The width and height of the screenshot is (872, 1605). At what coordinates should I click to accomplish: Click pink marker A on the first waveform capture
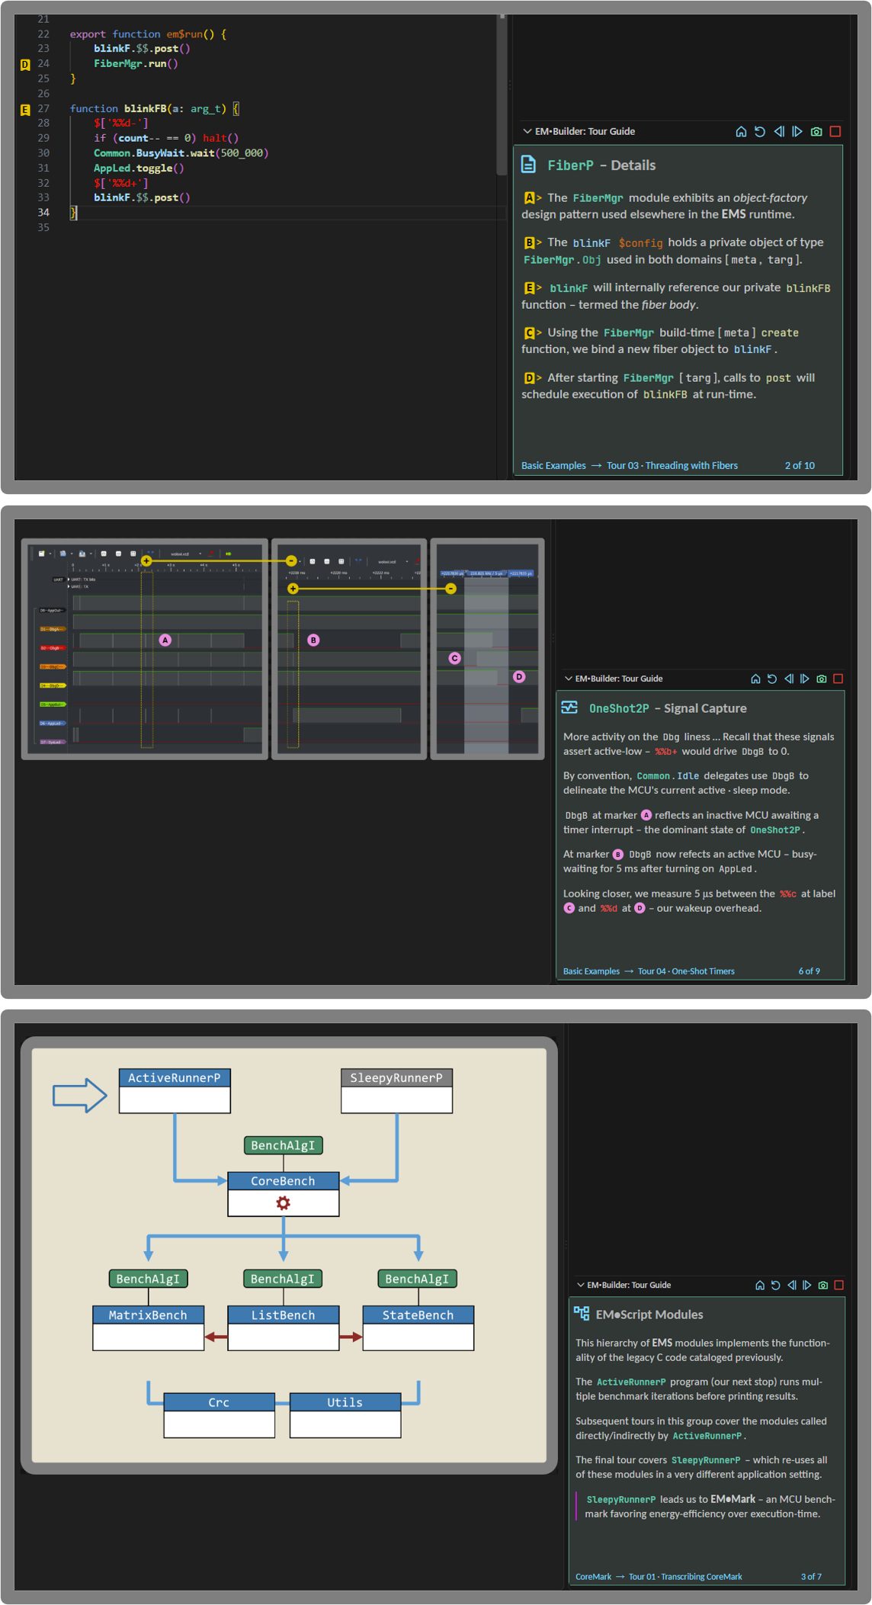point(165,640)
